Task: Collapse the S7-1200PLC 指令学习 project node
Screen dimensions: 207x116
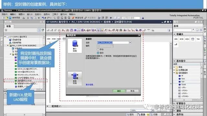Action: click(x=5, y=37)
